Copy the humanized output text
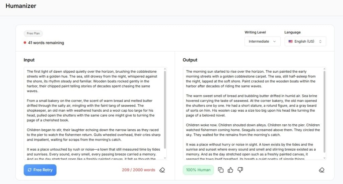 (x=221, y=170)
